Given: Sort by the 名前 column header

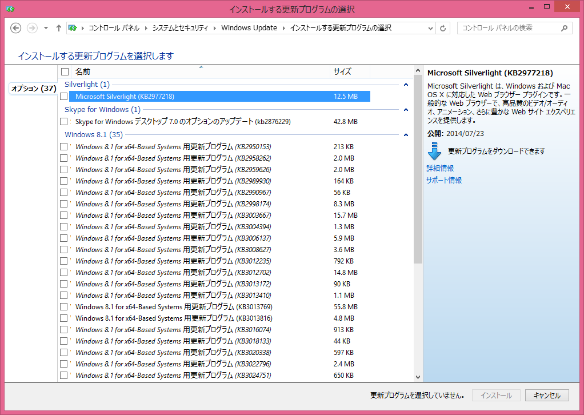Looking at the screenshot, I should coord(201,71).
